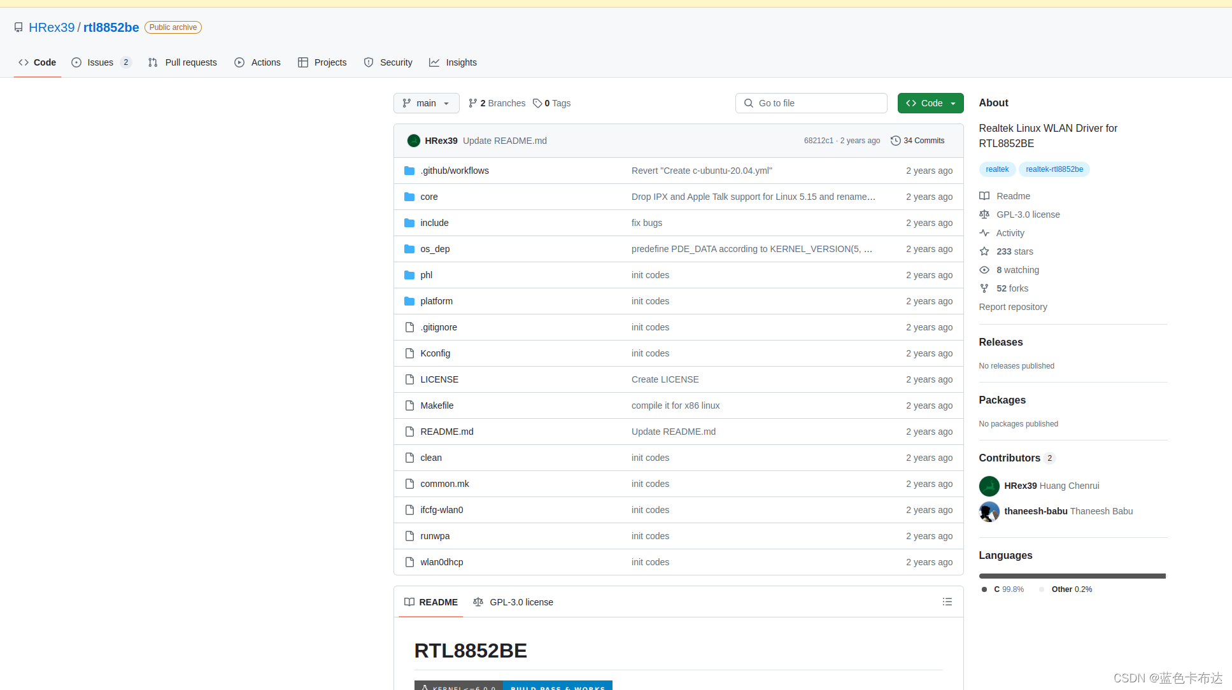Open the Packages heading link
1232x690 pixels.
[1002, 400]
